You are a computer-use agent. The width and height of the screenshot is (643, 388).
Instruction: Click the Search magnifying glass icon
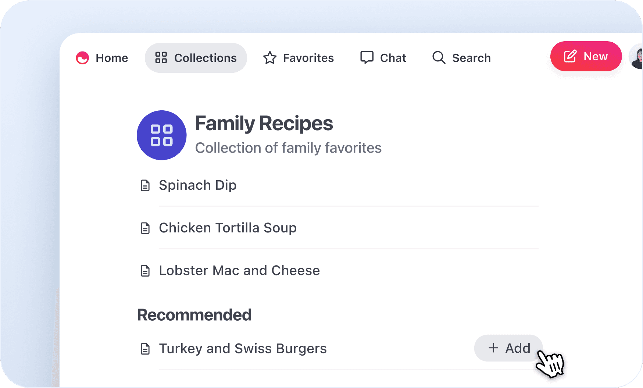pos(439,57)
